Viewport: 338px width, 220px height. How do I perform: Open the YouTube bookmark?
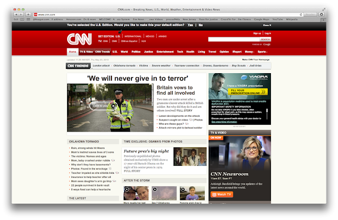[277, 19]
